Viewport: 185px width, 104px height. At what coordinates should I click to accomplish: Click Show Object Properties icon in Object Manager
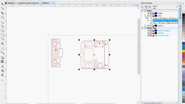coord(143,7)
